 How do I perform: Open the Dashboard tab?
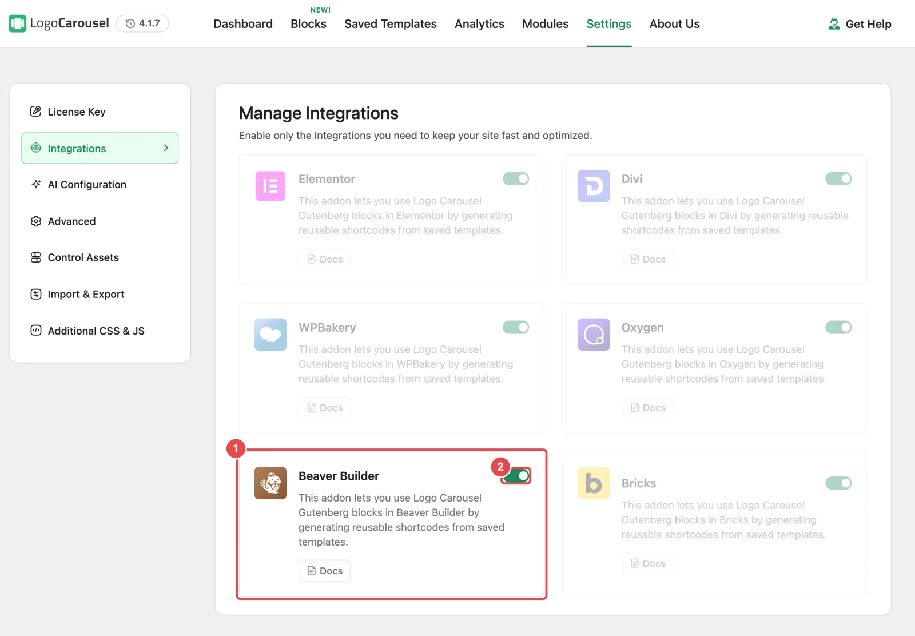pyautogui.click(x=243, y=24)
